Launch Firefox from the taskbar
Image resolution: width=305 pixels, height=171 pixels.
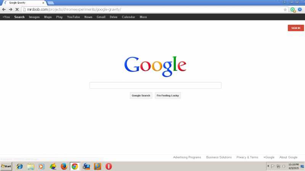[x=64, y=166]
